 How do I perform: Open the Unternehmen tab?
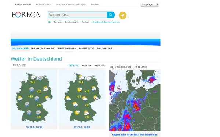click(43, 4)
